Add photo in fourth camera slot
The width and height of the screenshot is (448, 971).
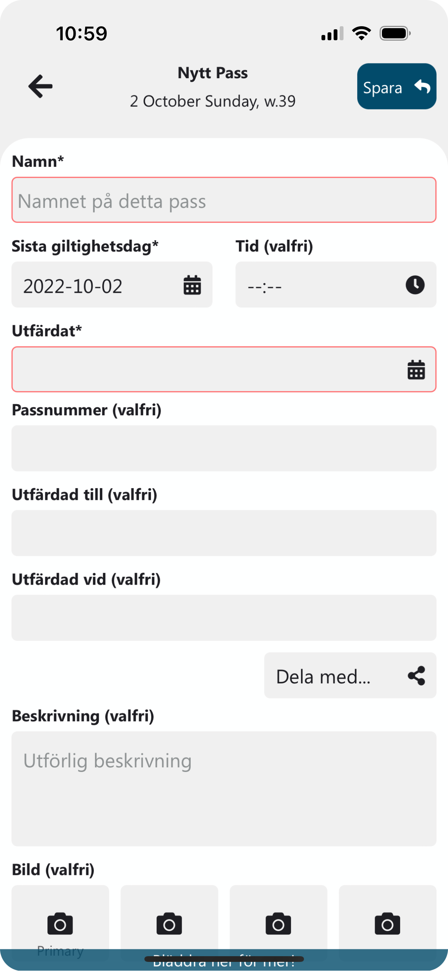[x=387, y=924]
